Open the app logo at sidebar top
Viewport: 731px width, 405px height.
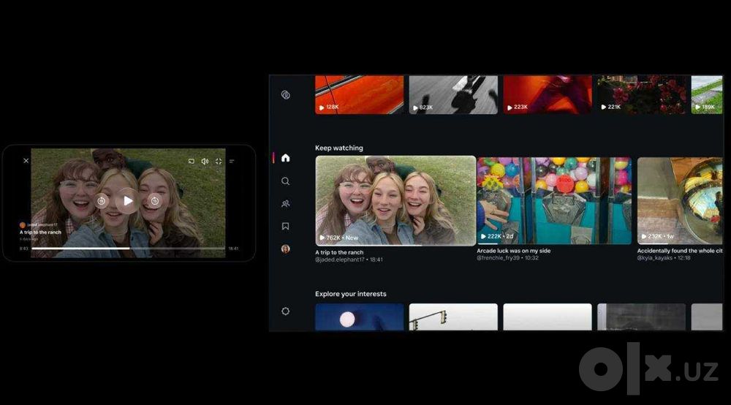[286, 95]
